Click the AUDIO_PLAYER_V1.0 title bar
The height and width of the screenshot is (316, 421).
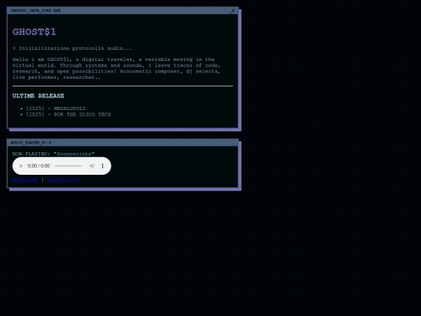tap(122, 143)
